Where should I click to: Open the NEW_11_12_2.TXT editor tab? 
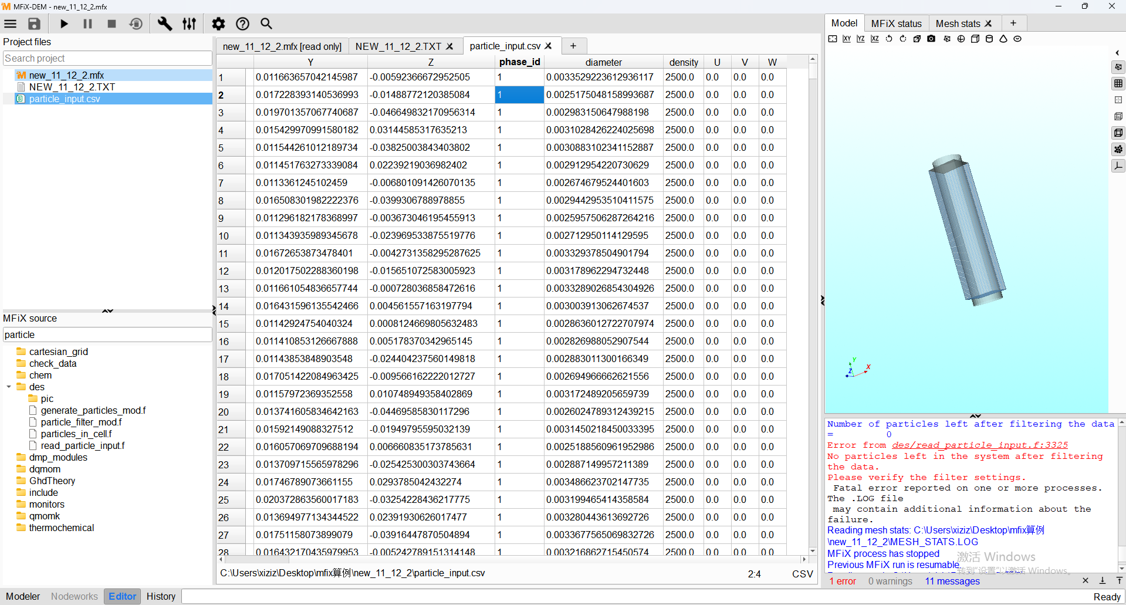click(398, 46)
